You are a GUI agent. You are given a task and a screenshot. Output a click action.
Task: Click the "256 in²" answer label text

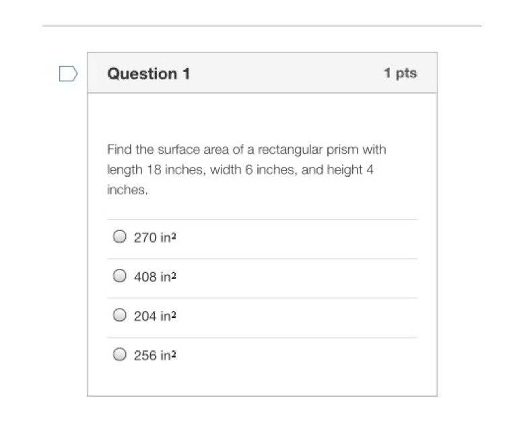pos(155,355)
